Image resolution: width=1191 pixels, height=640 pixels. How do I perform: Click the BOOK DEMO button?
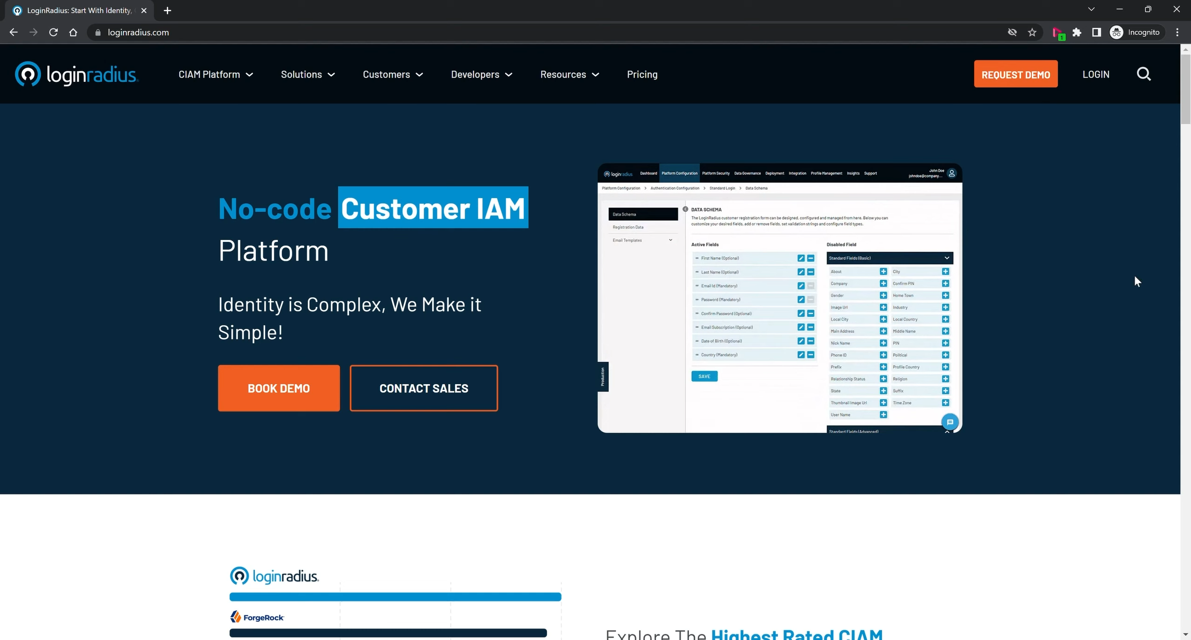(279, 388)
